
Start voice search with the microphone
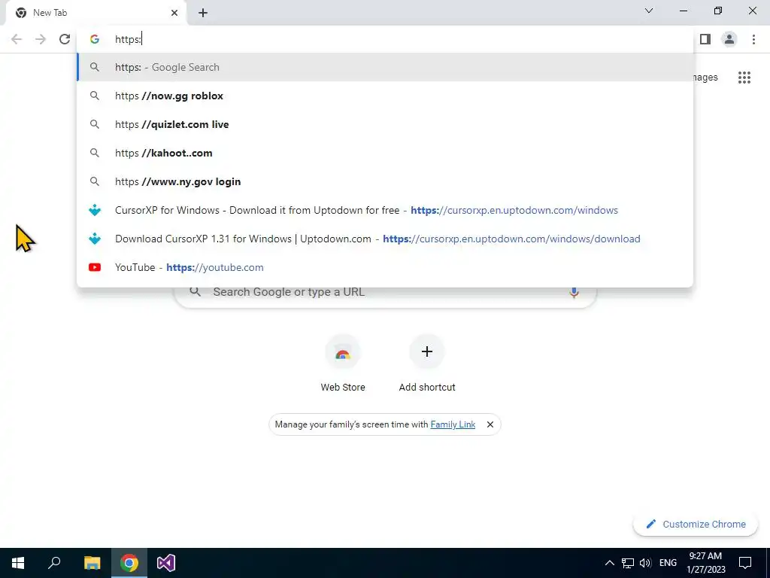574,293
